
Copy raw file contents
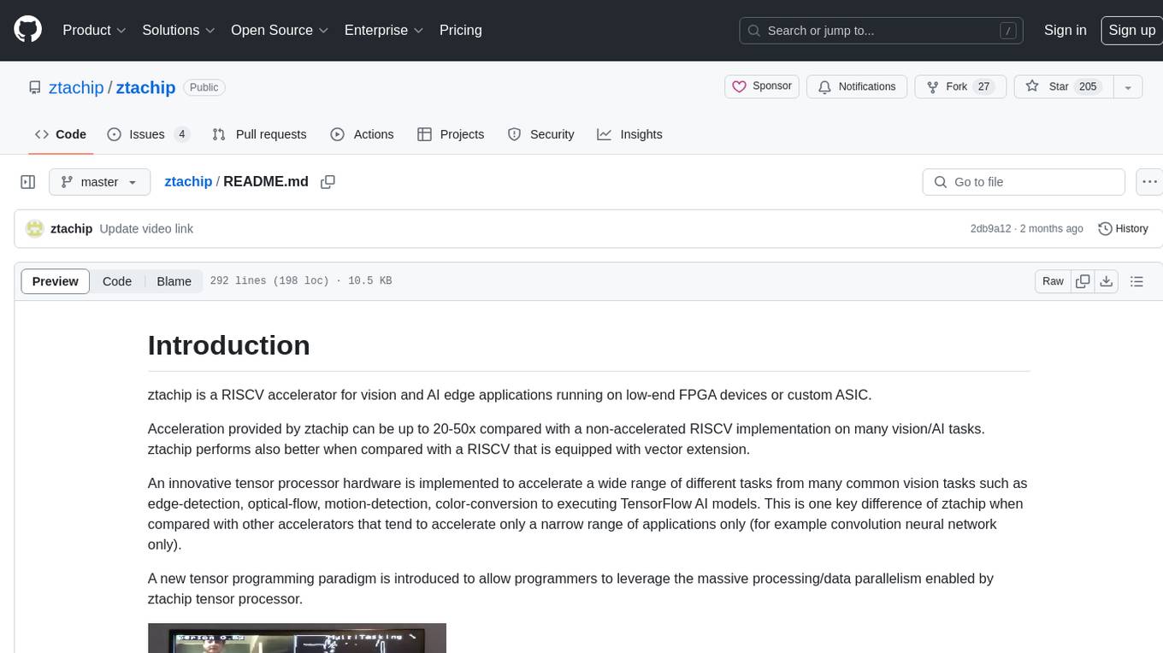[1083, 281]
